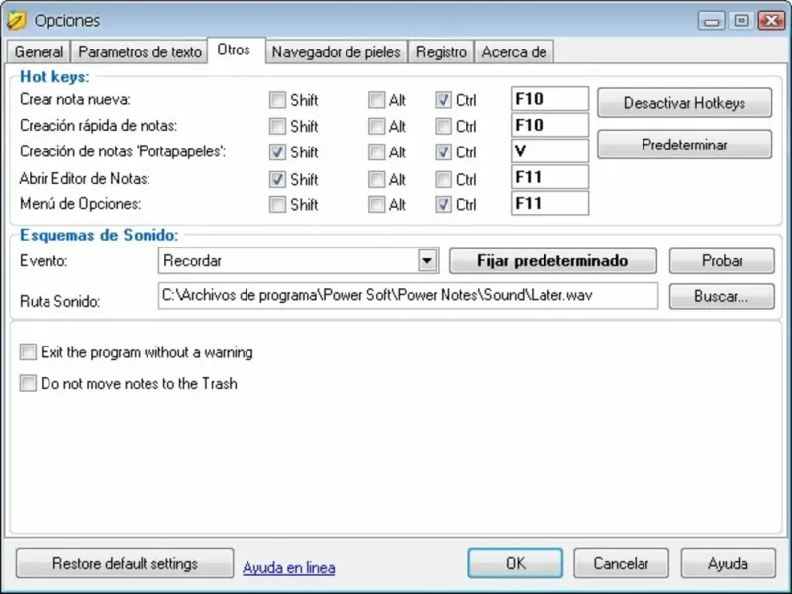Browse sound file with Buscar button
792x594 pixels.
pos(722,296)
